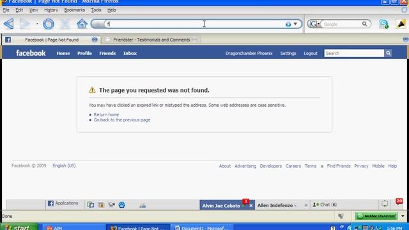Open the Applications menu in Facebook bar
409x230 pixels.
point(63,203)
